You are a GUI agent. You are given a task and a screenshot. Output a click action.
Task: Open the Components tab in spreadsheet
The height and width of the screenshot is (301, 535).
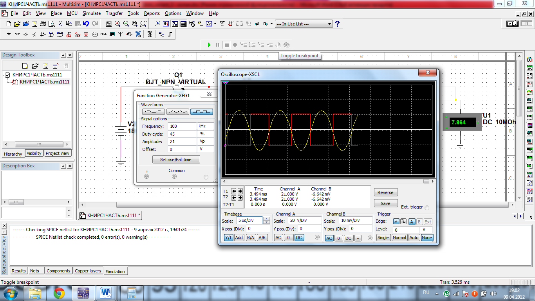tap(58, 271)
